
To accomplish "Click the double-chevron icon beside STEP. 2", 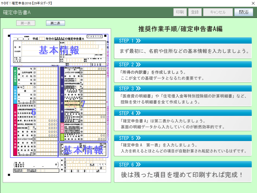I will 138,64.
